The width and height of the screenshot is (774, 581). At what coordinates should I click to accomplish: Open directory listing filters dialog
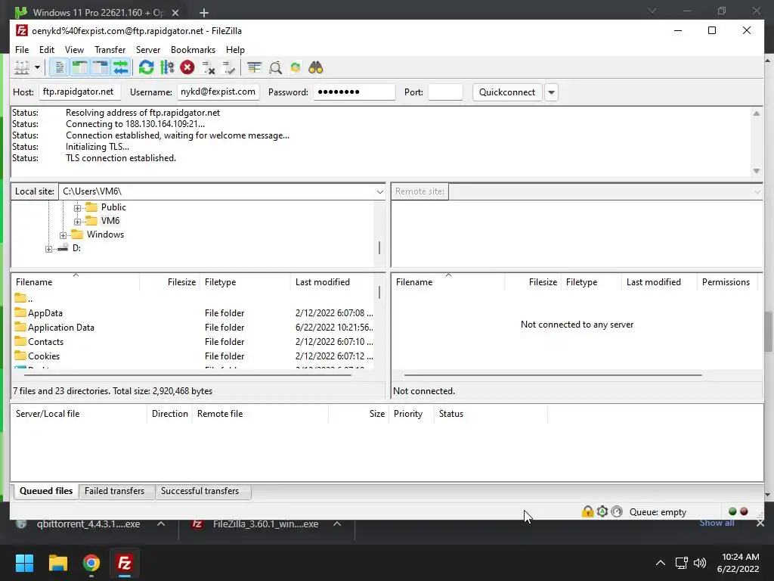pos(255,67)
